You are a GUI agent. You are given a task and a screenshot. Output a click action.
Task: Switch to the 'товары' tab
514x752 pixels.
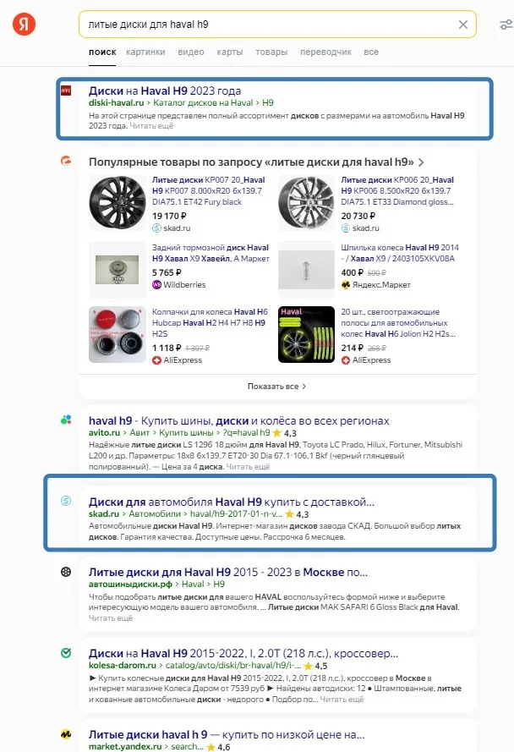tap(271, 52)
